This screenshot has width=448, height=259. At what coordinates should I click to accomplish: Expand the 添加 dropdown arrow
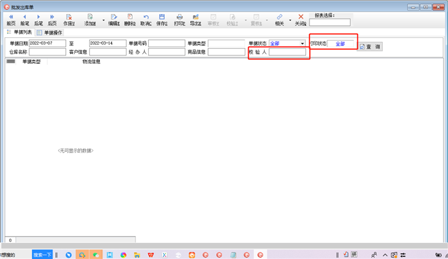coord(103,20)
